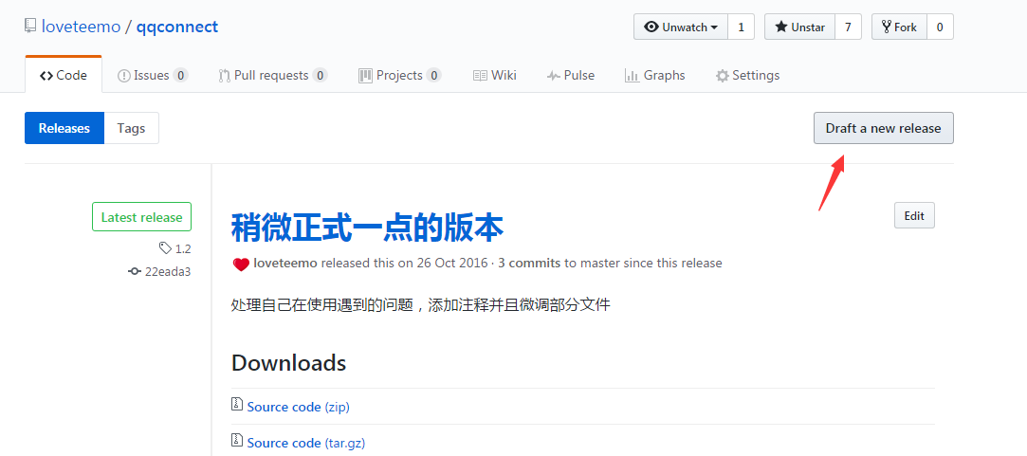Click the repository book icon
The height and width of the screenshot is (456, 1027).
coord(31,27)
